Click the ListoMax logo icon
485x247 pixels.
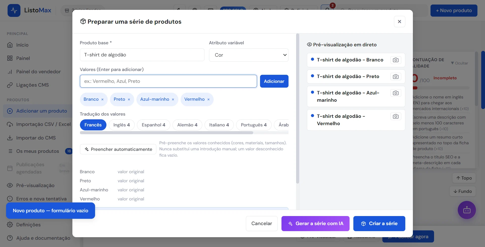point(14,10)
